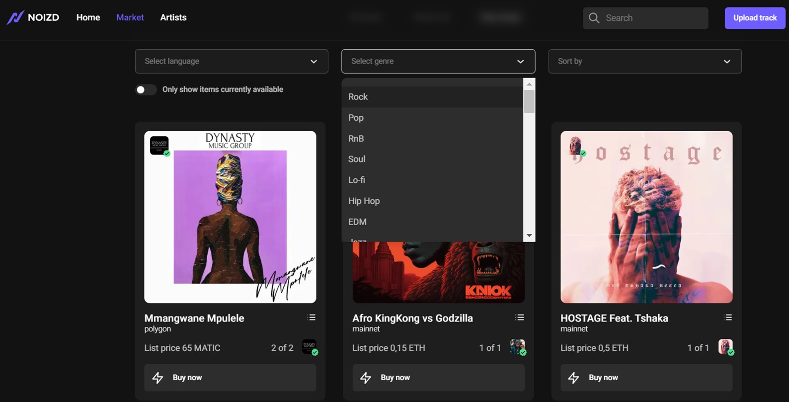Image resolution: width=789 pixels, height=402 pixels.
Task: Open the Select language dropdown
Action: point(231,61)
